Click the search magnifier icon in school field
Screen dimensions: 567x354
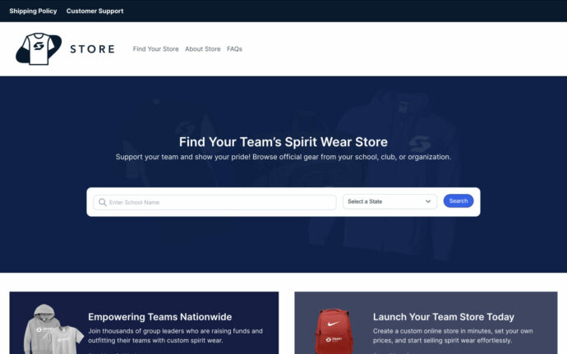pos(103,202)
